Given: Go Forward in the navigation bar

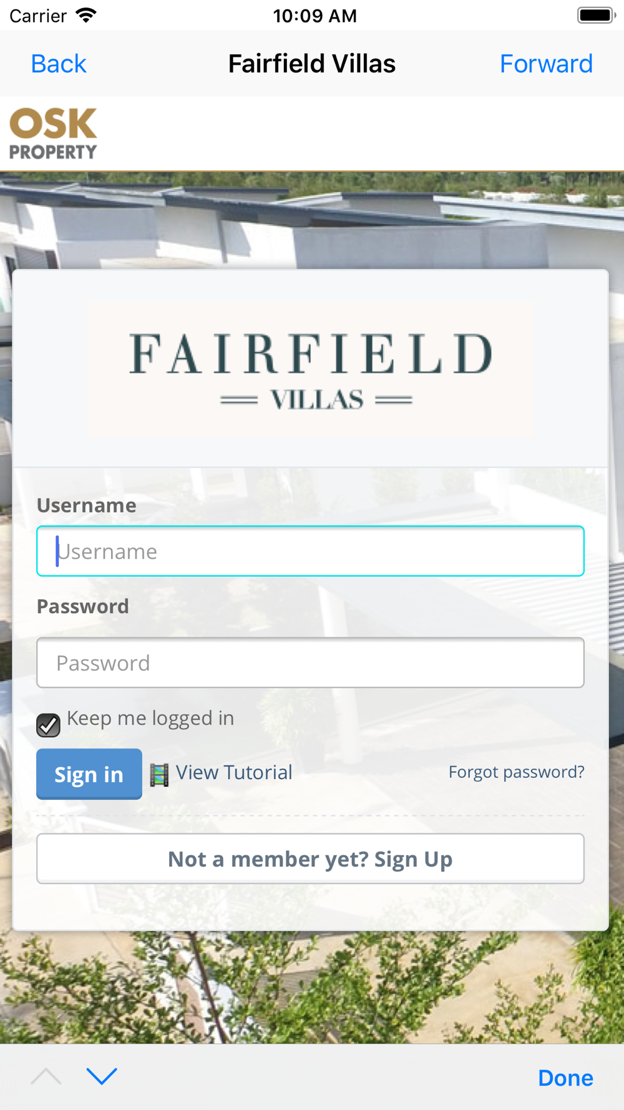Looking at the screenshot, I should [x=546, y=64].
